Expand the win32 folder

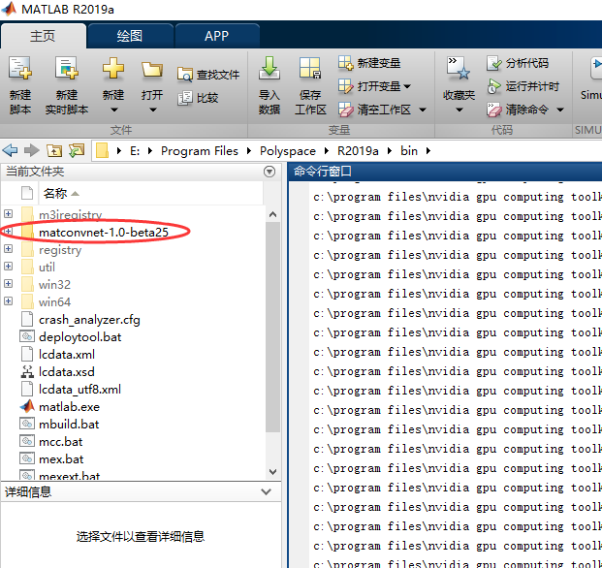tap(8, 283)
